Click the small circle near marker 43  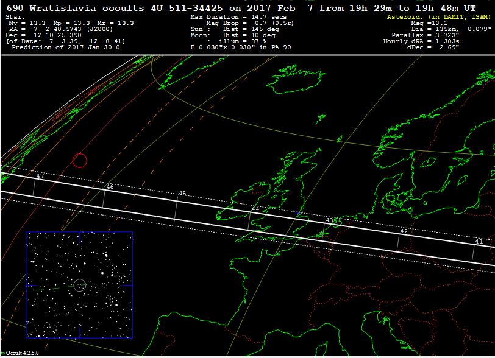pyautogui.click(x=337, y=223)
